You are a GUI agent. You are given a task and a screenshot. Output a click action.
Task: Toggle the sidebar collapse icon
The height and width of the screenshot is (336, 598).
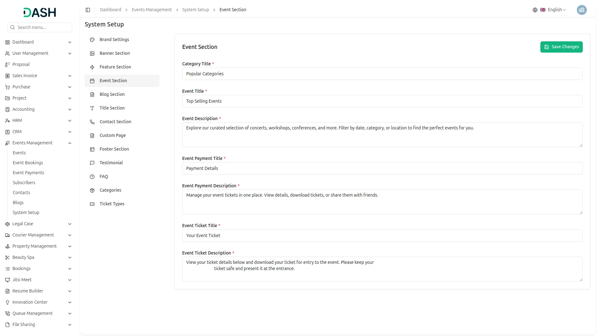coord(88,10)
